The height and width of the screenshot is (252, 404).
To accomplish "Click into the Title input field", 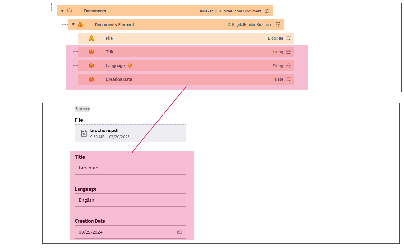I will tap(130, 168).
